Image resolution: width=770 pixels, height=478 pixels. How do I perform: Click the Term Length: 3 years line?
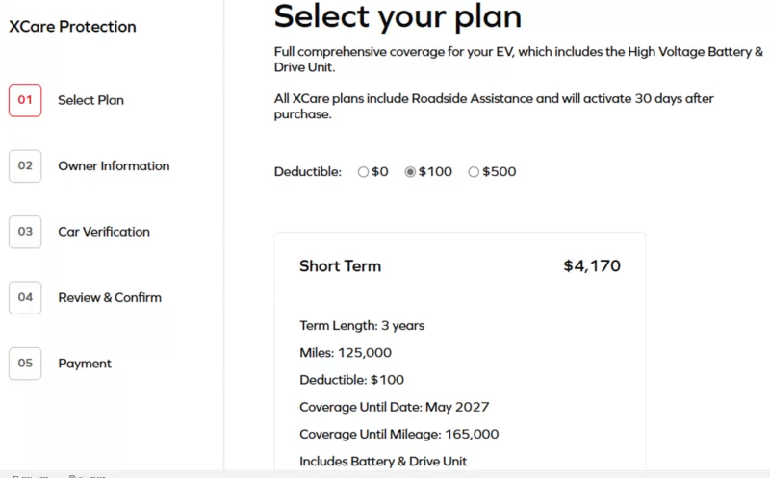point(362,325)
